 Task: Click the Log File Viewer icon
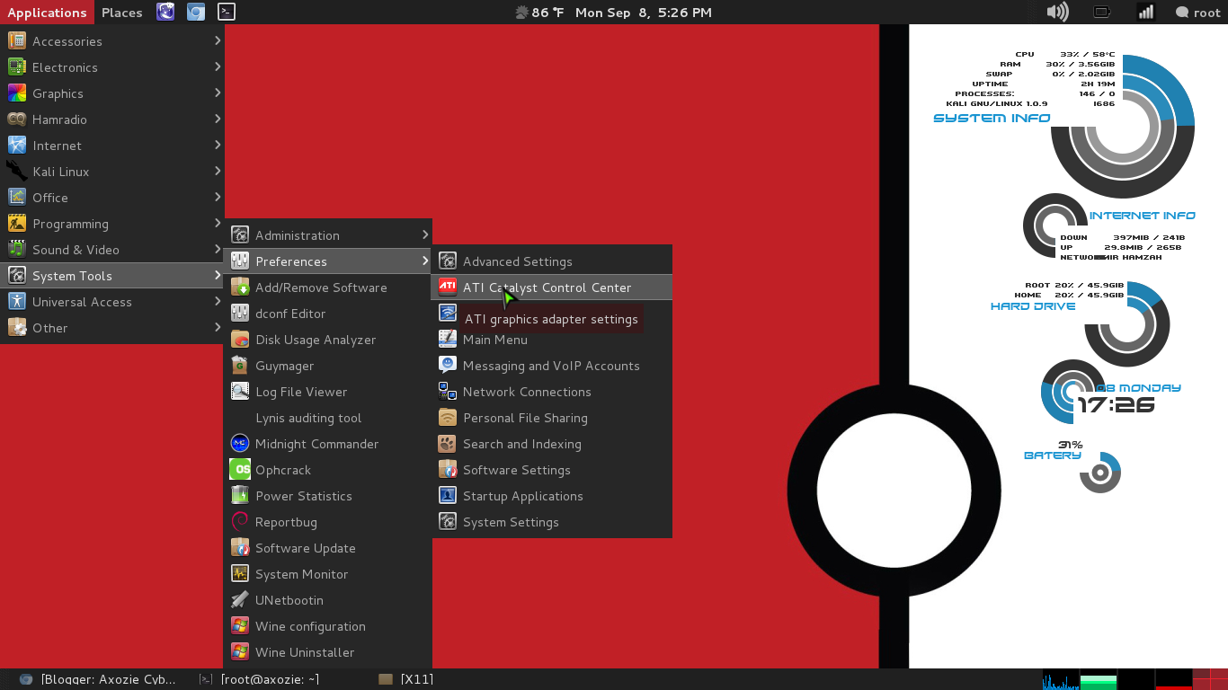click(240, 392)
